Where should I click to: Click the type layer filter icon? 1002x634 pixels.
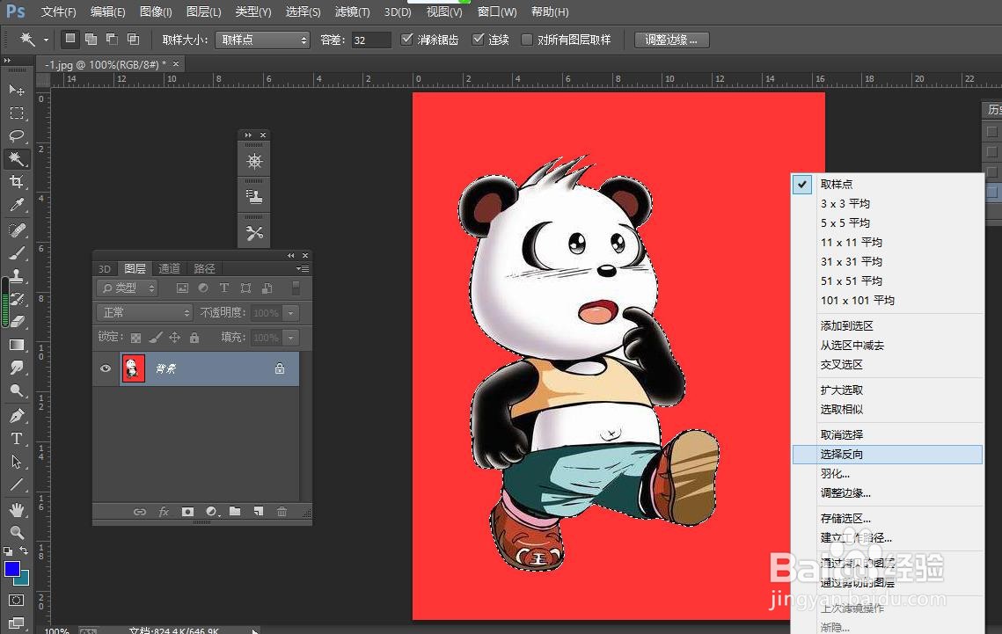(224, 288)
